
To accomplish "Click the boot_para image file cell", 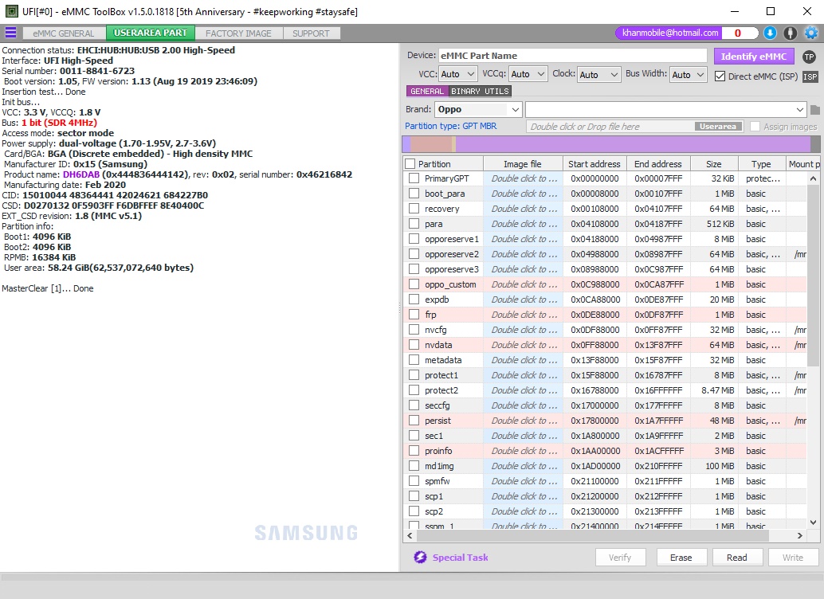I will click(524, 194).
